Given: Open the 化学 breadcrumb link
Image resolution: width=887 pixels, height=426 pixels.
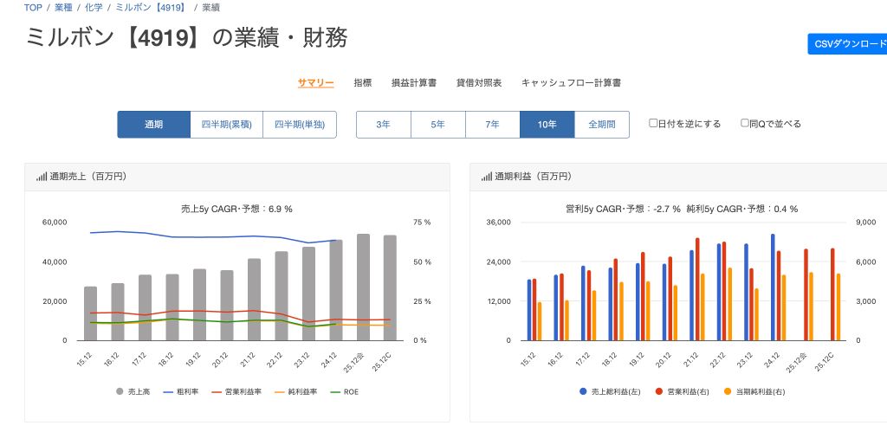Looking at the screenshot, I should click(x=94, y=8).
